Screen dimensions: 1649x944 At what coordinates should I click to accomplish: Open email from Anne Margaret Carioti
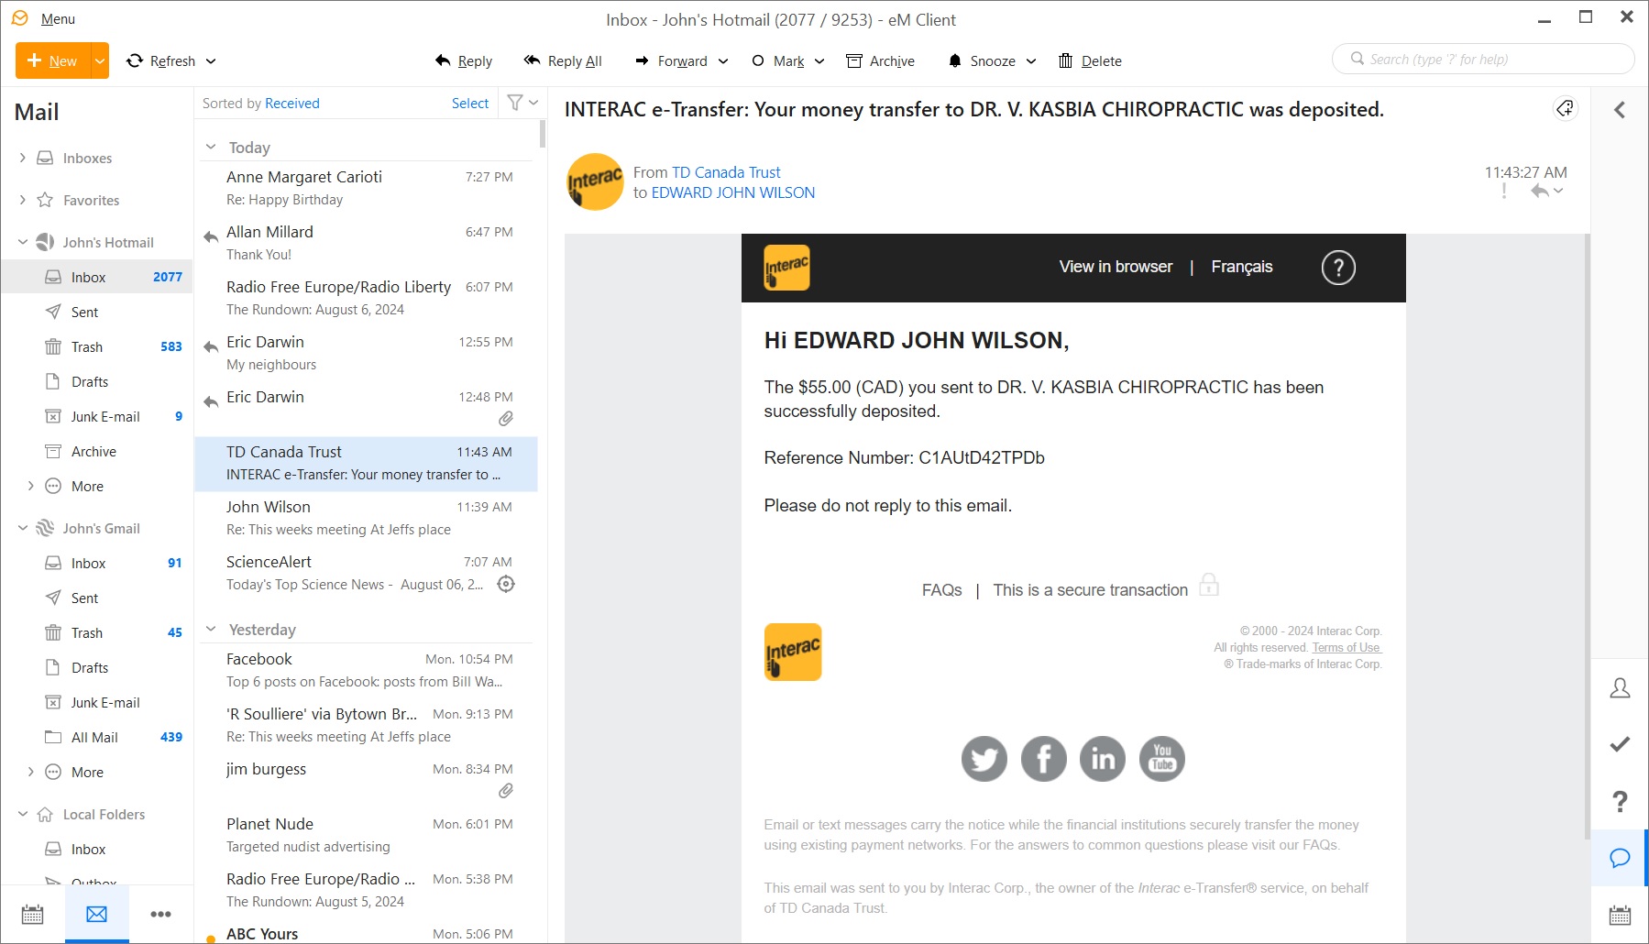(x=367, y=188)
